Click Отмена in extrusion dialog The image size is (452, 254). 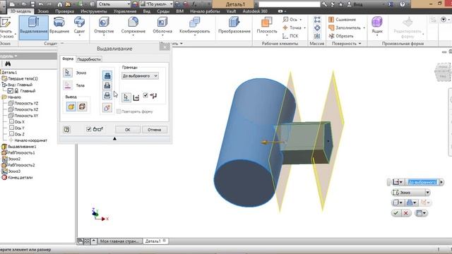154,130
